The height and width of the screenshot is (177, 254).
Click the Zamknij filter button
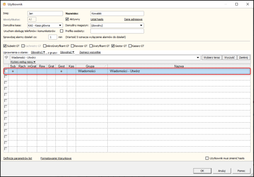243,57
